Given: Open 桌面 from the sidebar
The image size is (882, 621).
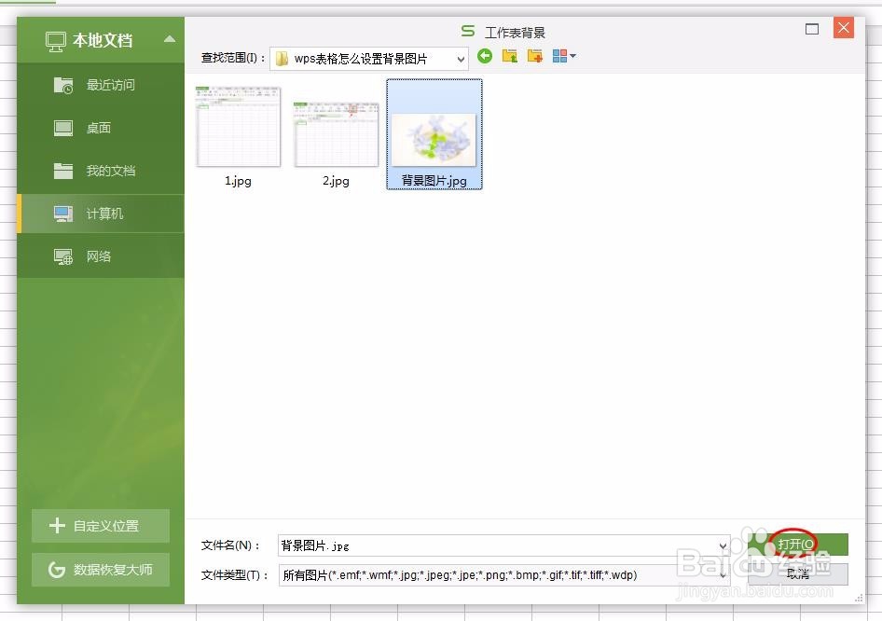Looking at the screenshot, I should click(x=98, y=128).
